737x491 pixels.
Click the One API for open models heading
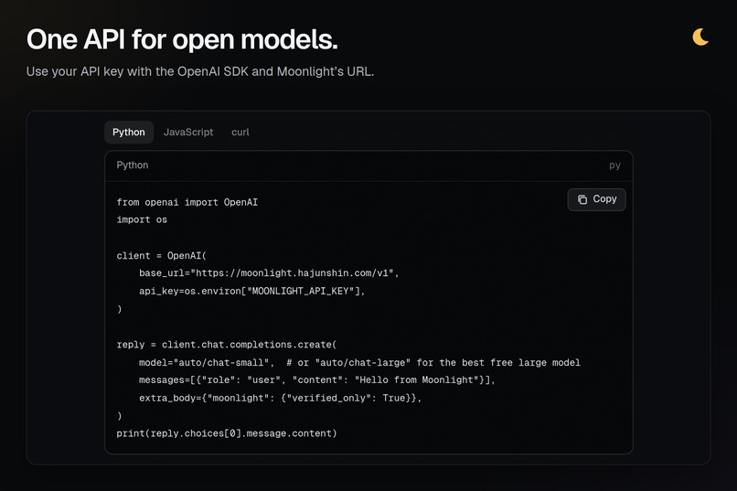182,39
